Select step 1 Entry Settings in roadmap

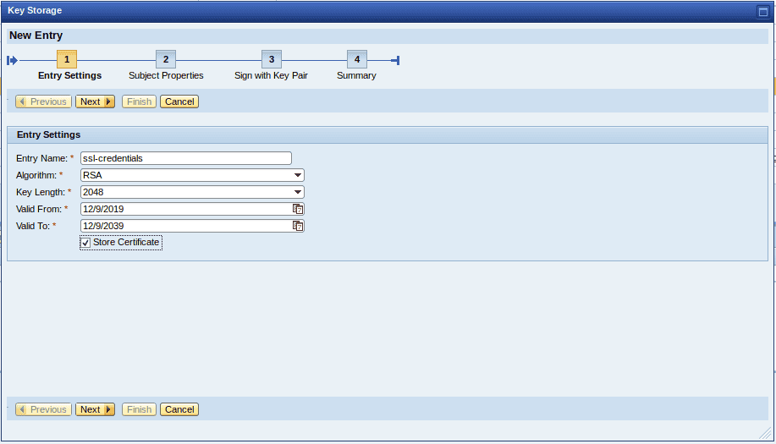pos(67,59)
